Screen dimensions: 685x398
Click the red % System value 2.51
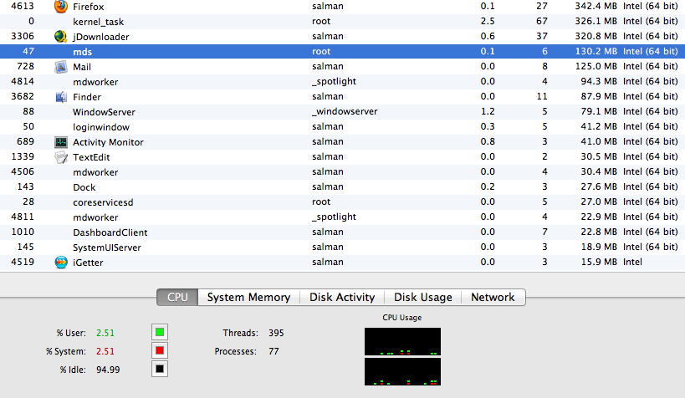pos(105,351)
